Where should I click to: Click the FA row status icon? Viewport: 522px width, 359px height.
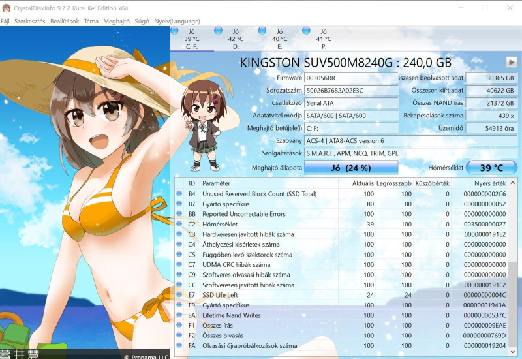click(179, 345)
